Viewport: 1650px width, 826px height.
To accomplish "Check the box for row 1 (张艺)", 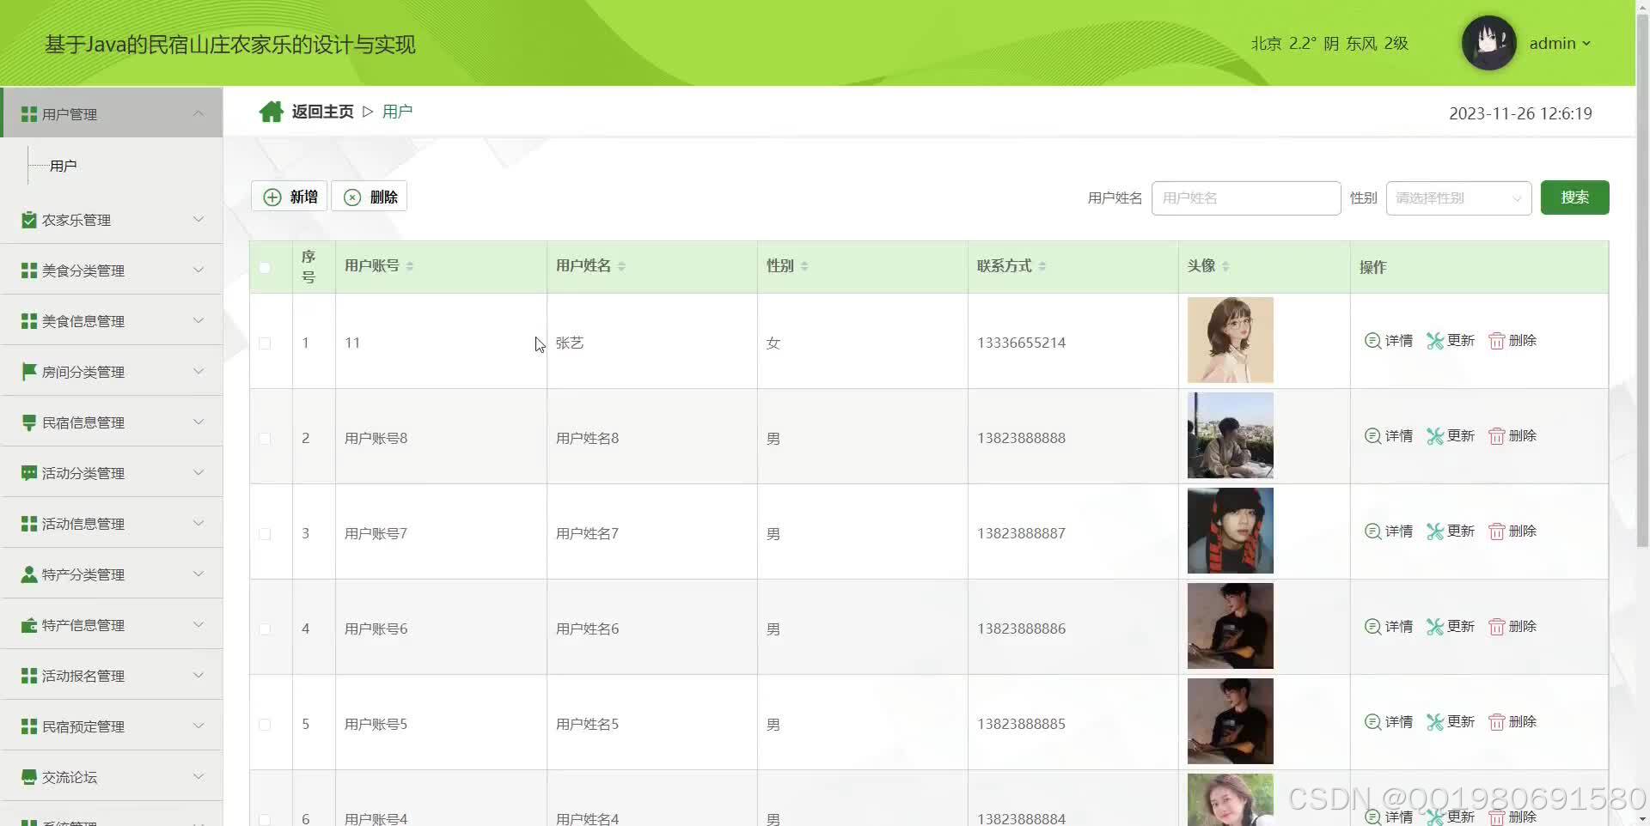I will point(265,343).
